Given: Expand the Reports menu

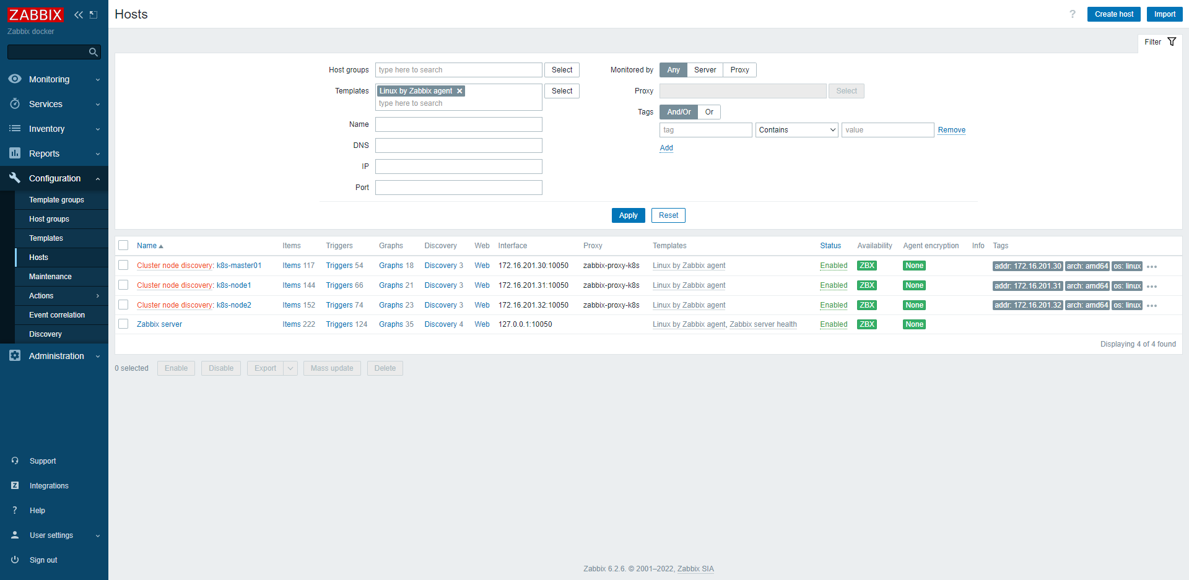Looking at the screenshot, I should pos(98,154).
